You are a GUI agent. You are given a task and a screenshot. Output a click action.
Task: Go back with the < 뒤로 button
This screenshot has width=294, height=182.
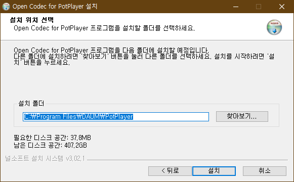tap(170, 171)
